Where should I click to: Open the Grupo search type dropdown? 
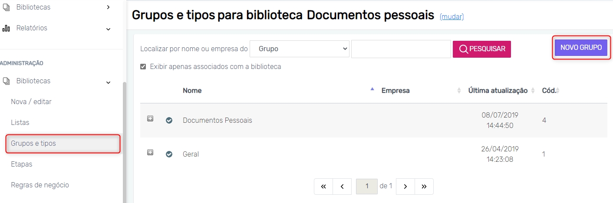click(300, 49)
